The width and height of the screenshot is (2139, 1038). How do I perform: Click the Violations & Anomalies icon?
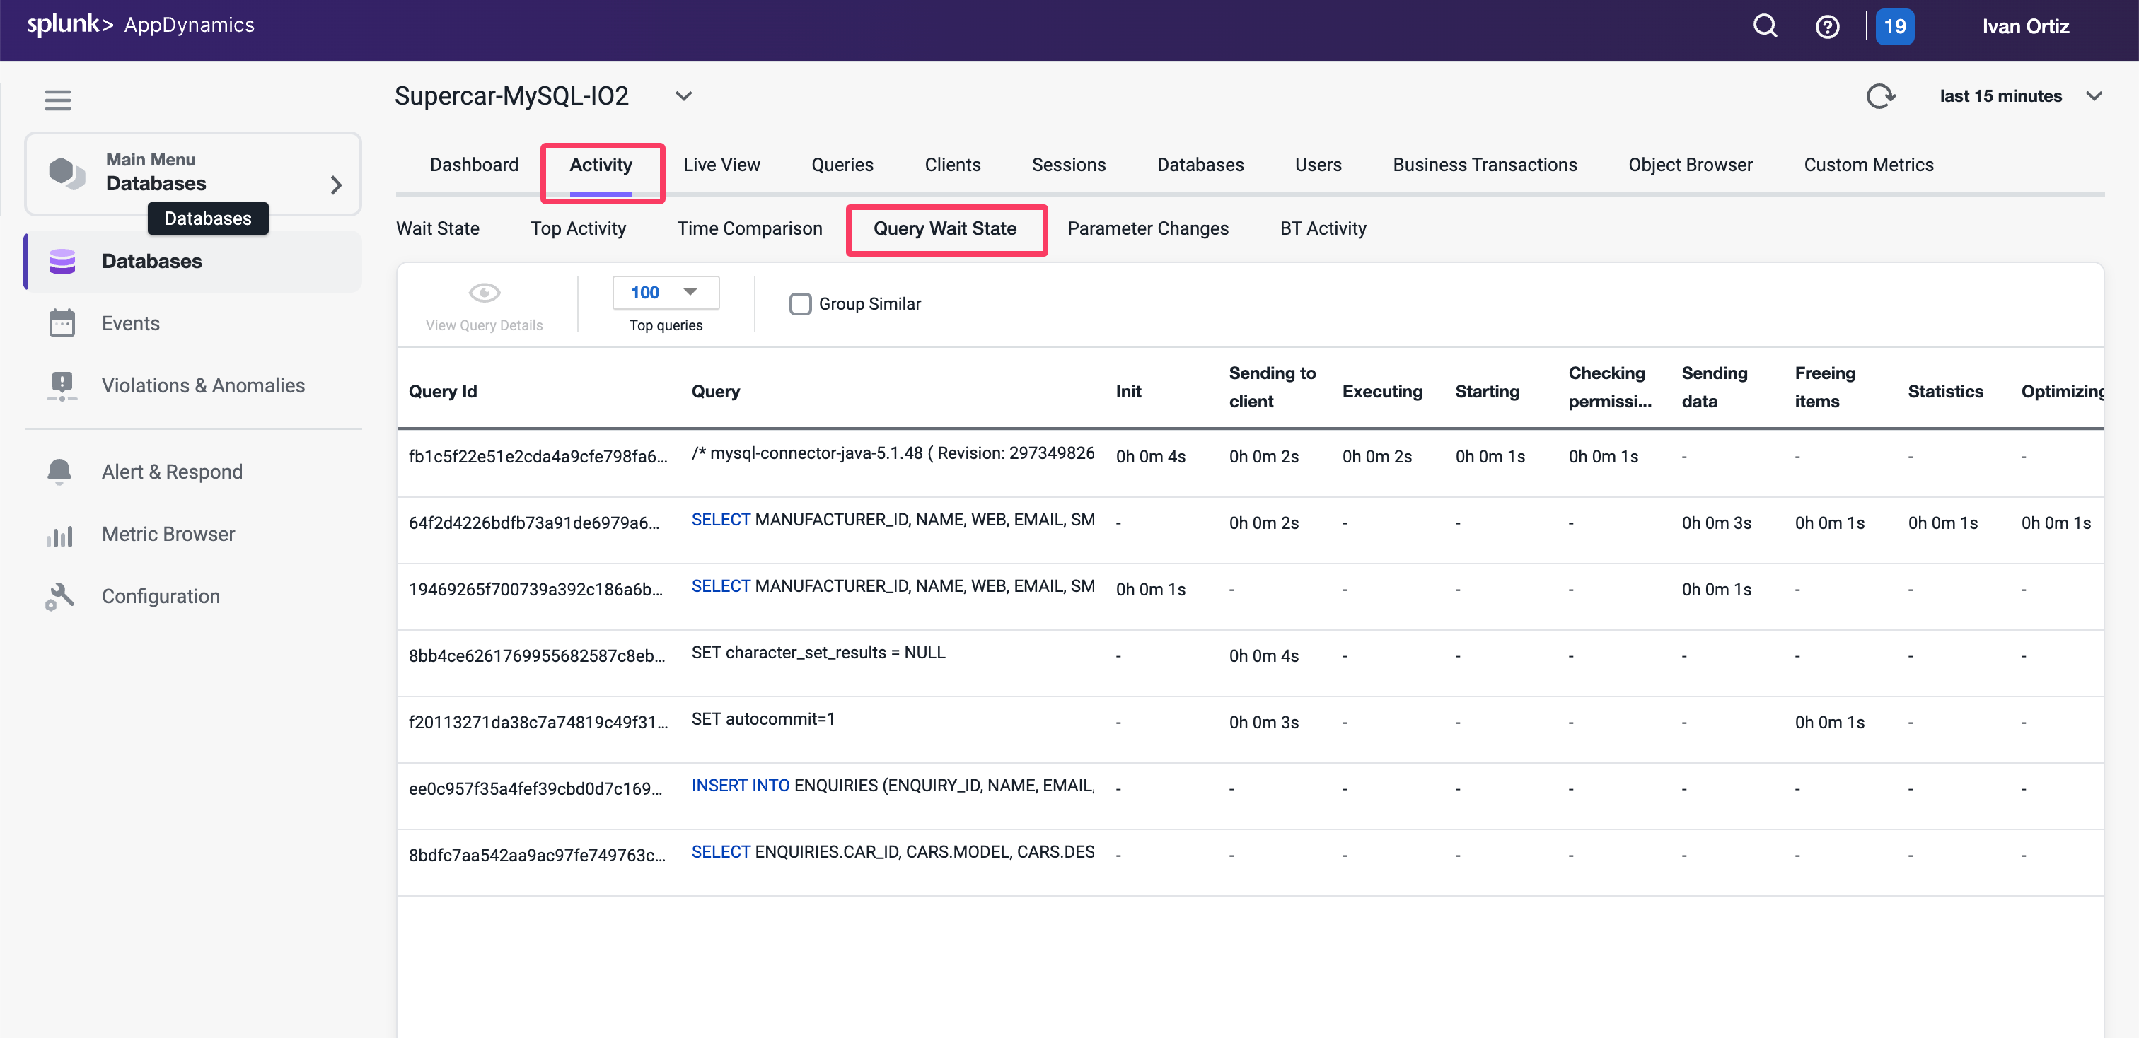pyautogui.click(x=62, y=385)
